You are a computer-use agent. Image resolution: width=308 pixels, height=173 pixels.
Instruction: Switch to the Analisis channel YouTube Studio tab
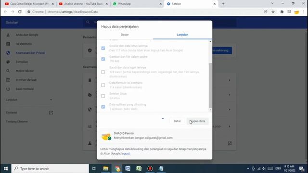coord(83,4)
